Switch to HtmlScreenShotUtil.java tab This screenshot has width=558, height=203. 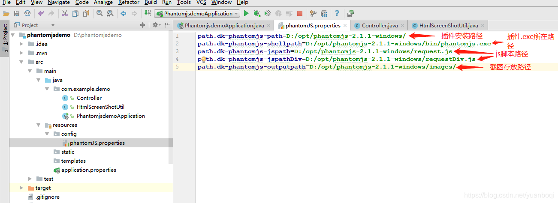point(448,26)
